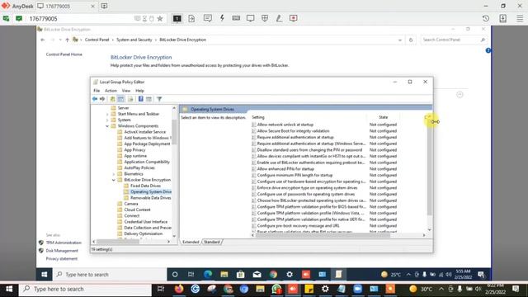The image size is (528, 297).
Task: Open Disk Management link
Action: 62,251
